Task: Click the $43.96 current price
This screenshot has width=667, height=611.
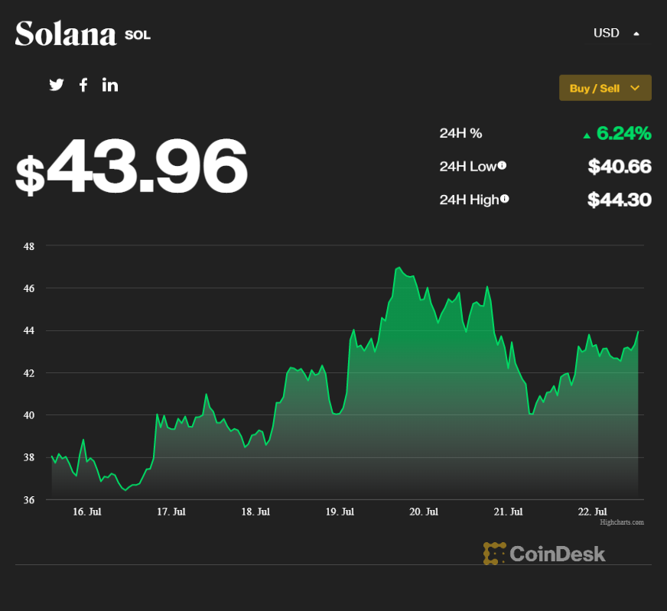Action: point(132,166)
